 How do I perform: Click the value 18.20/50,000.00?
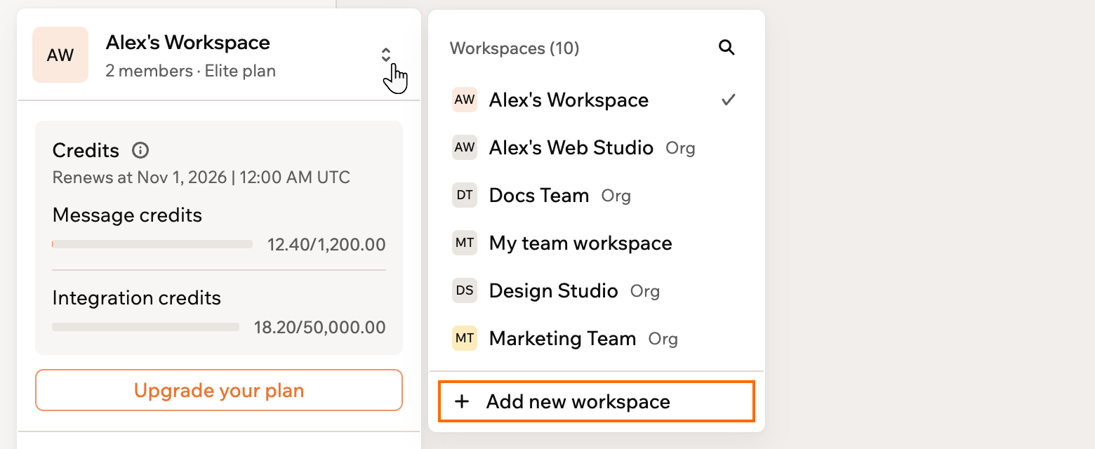pos(320,328)
